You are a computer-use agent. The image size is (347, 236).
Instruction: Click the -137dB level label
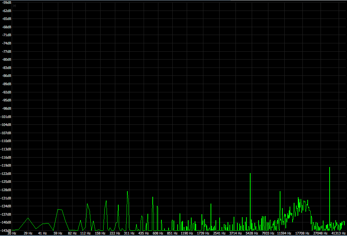[x=6, y=215]
